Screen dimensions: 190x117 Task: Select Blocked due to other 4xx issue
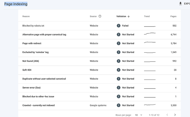(40, 96)
